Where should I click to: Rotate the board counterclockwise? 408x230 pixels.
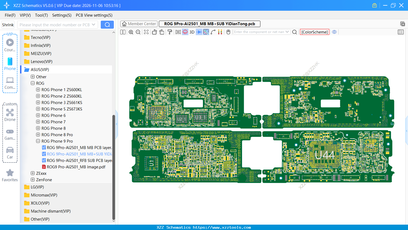[154, 32]
